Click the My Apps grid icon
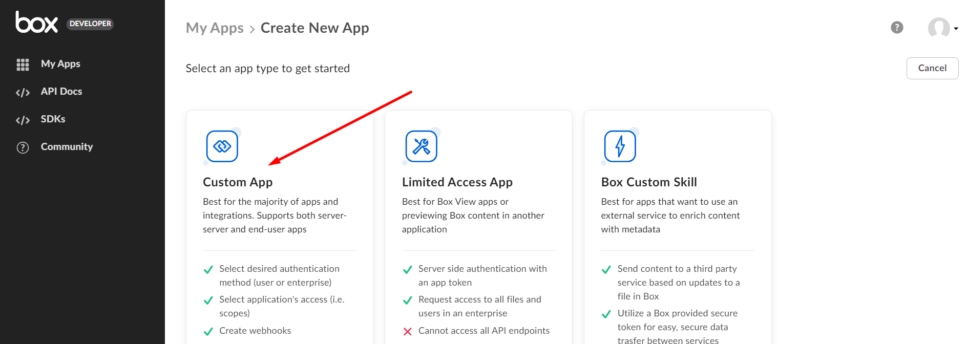967x344 pixels. pos(23,64)
